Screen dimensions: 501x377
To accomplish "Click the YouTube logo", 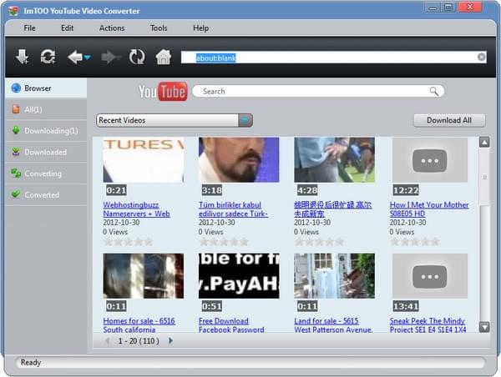I will (x=163, y=92).
